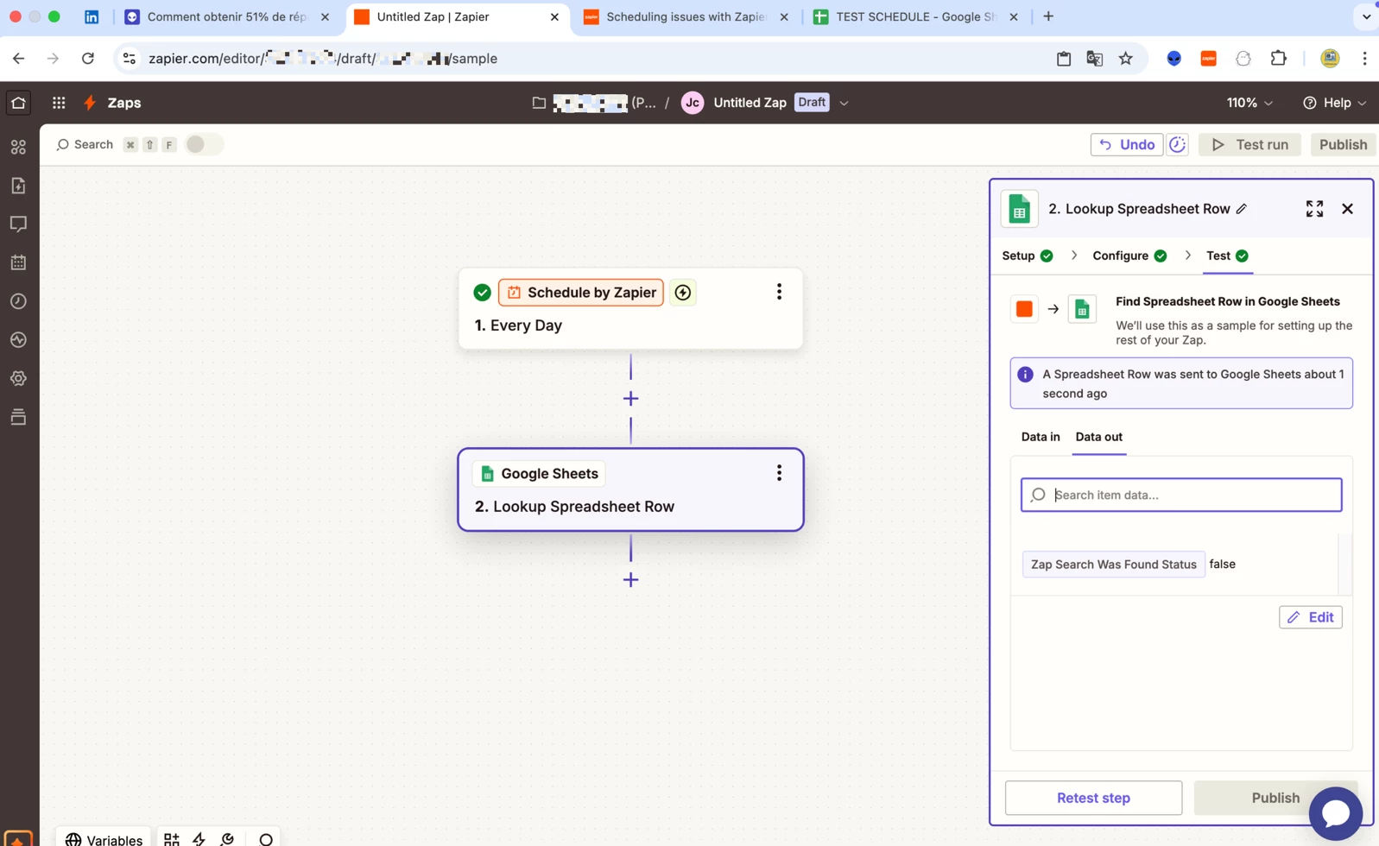Open the Zapier home icon
The width and height of the screenshot is (1379, 846).
pyautogui.click(x=18, y=103)
